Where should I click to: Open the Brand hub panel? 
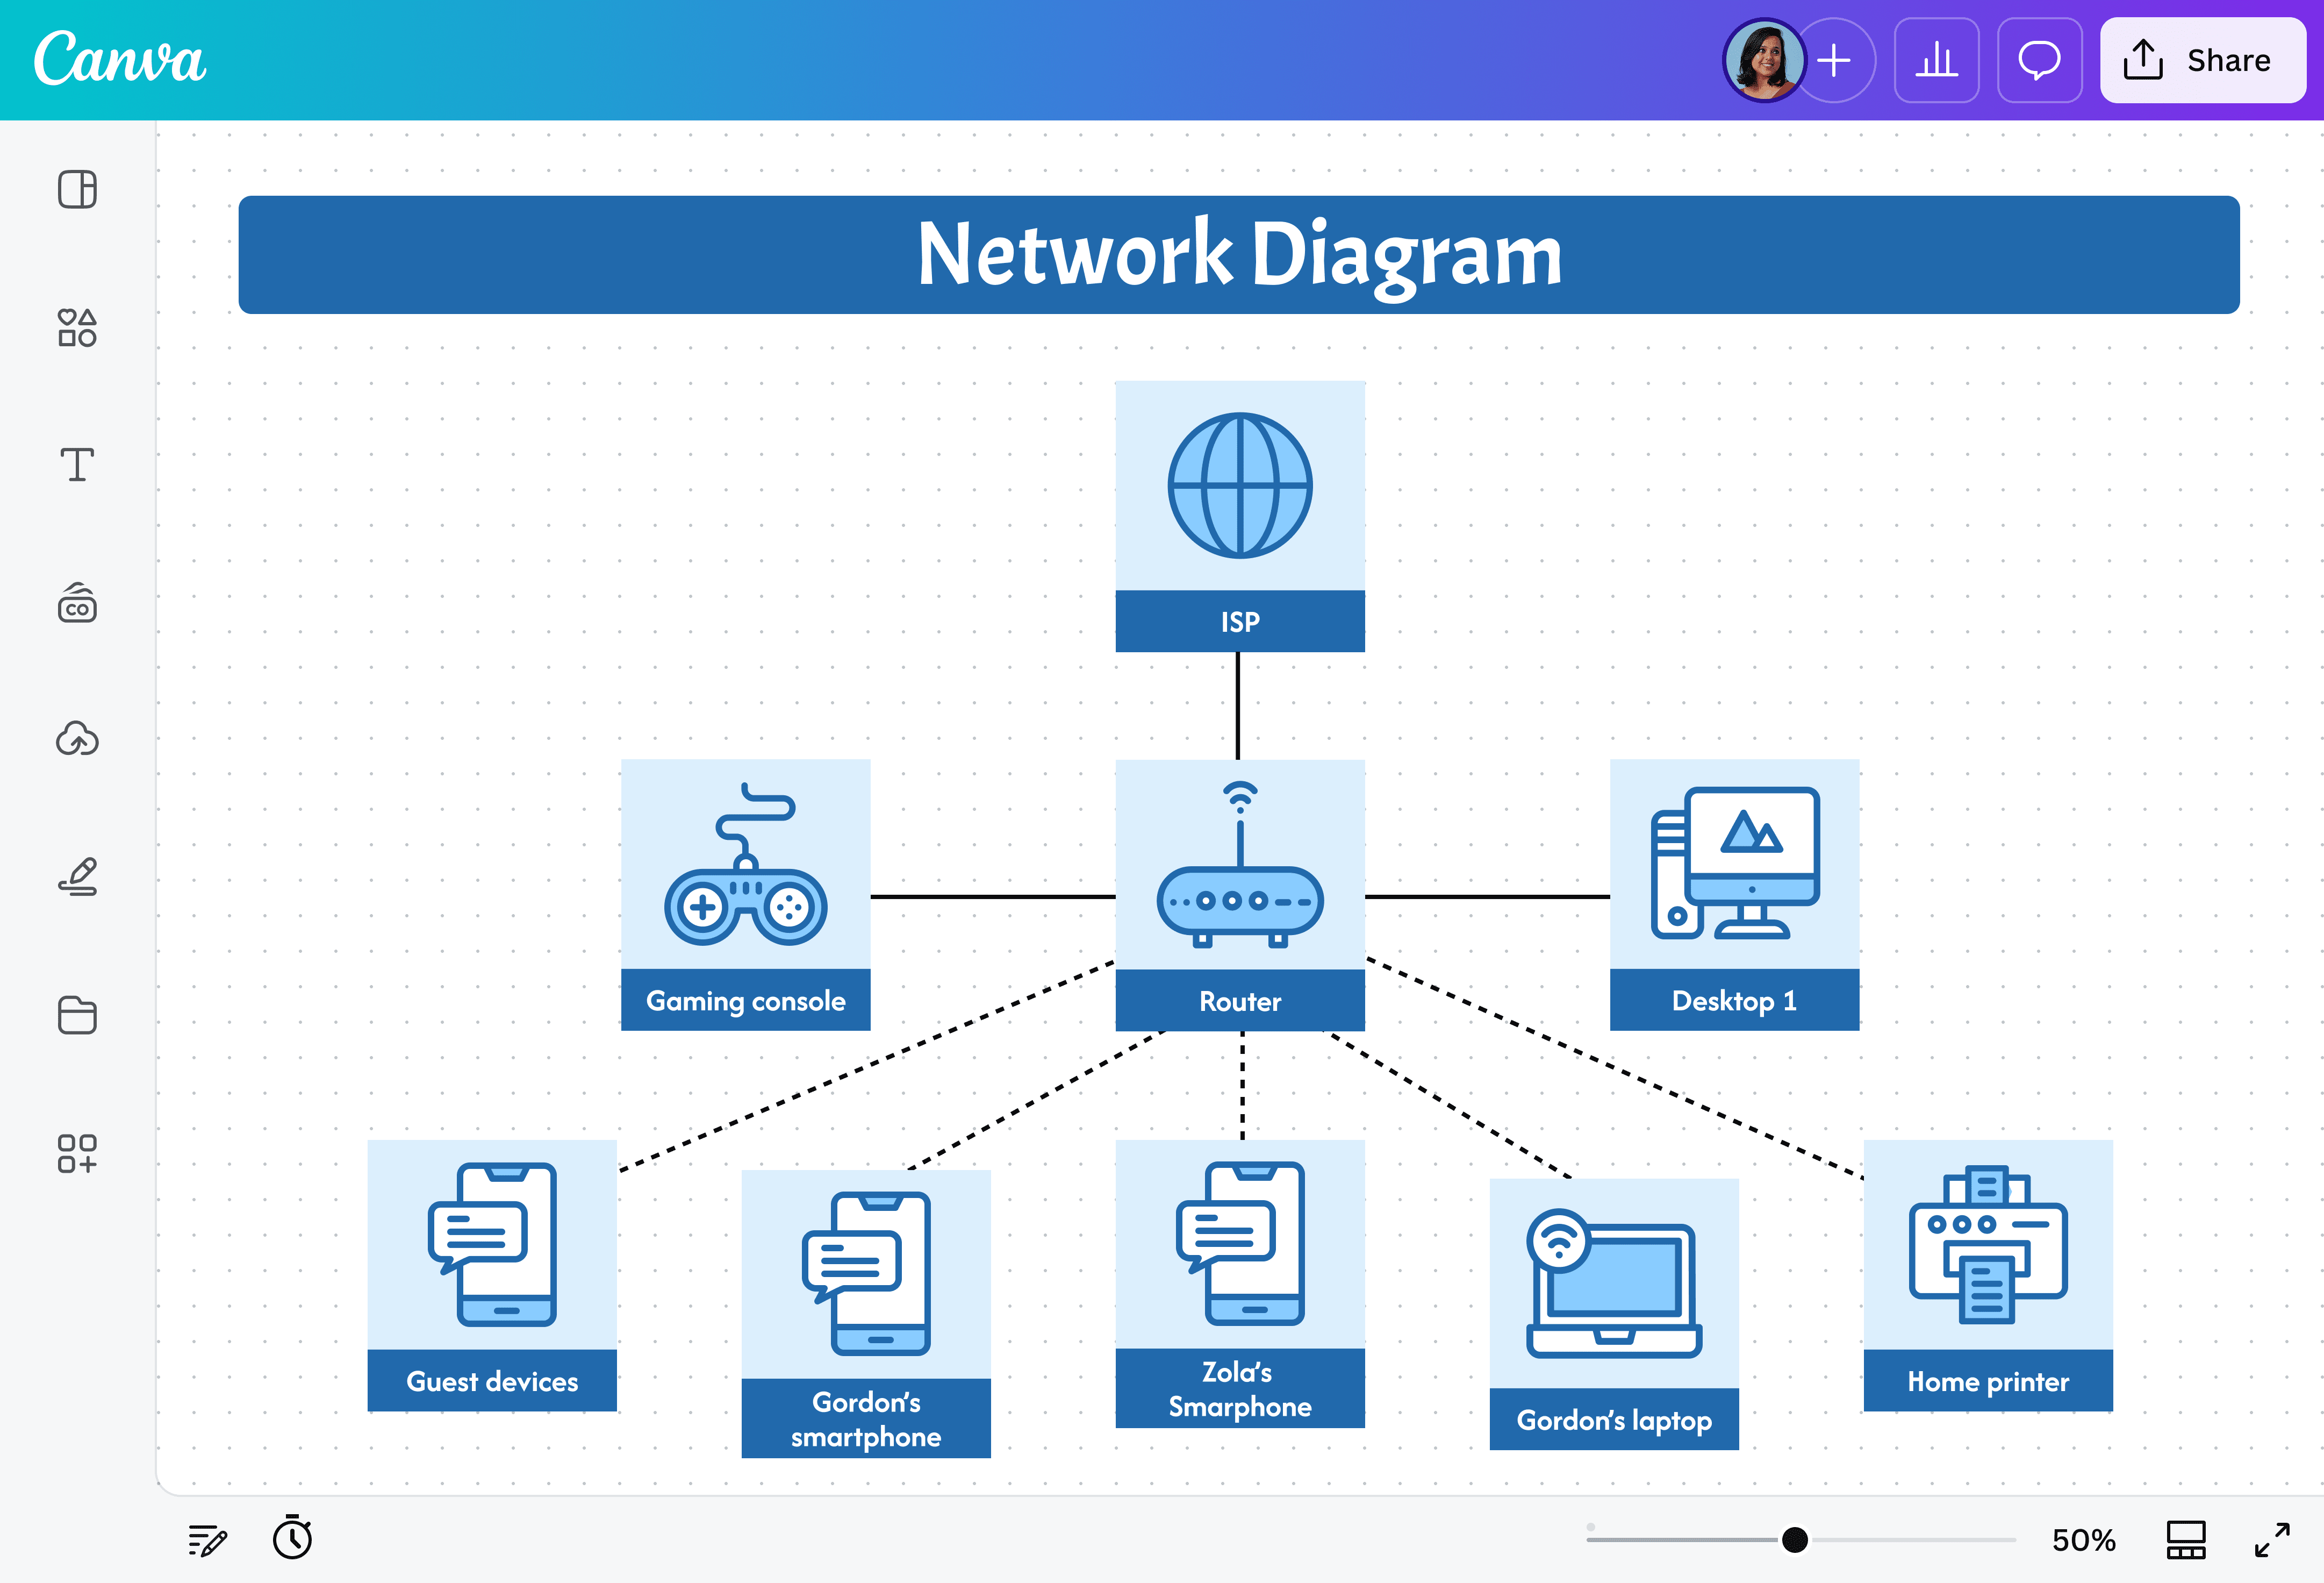click(x=77, y=603)
